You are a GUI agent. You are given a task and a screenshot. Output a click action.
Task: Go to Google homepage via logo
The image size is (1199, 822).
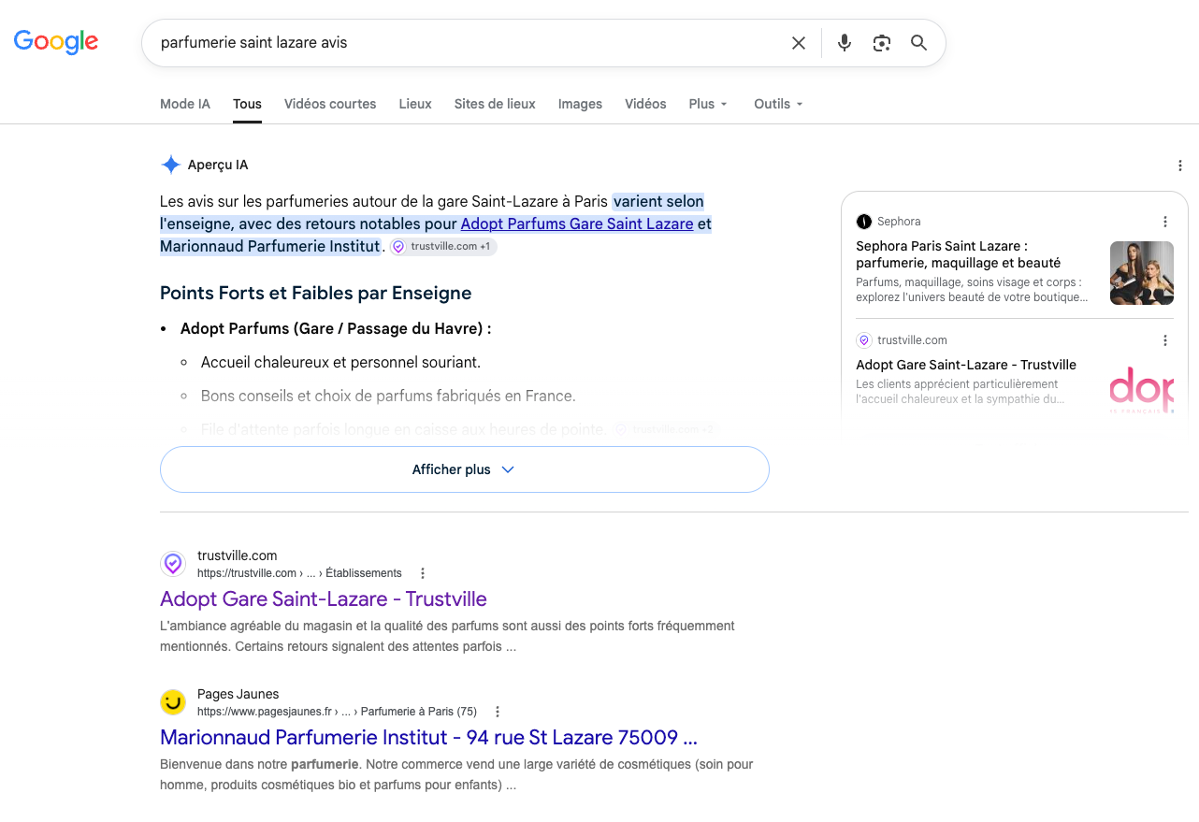pyautogui.click(x=56, y=42)
